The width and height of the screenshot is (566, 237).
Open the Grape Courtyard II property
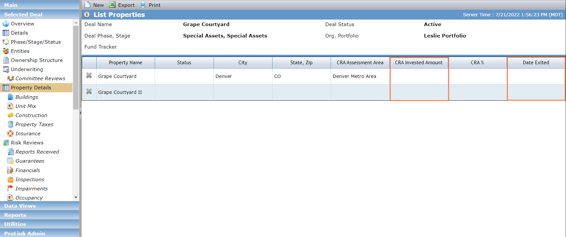click(x=120, y=92)
